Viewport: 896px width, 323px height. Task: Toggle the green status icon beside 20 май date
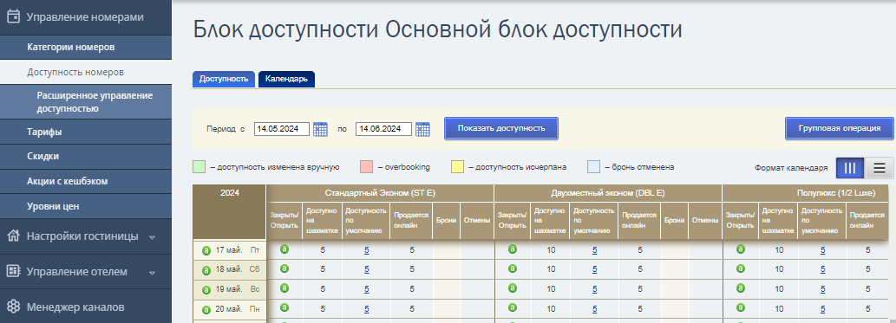point(206,309)
